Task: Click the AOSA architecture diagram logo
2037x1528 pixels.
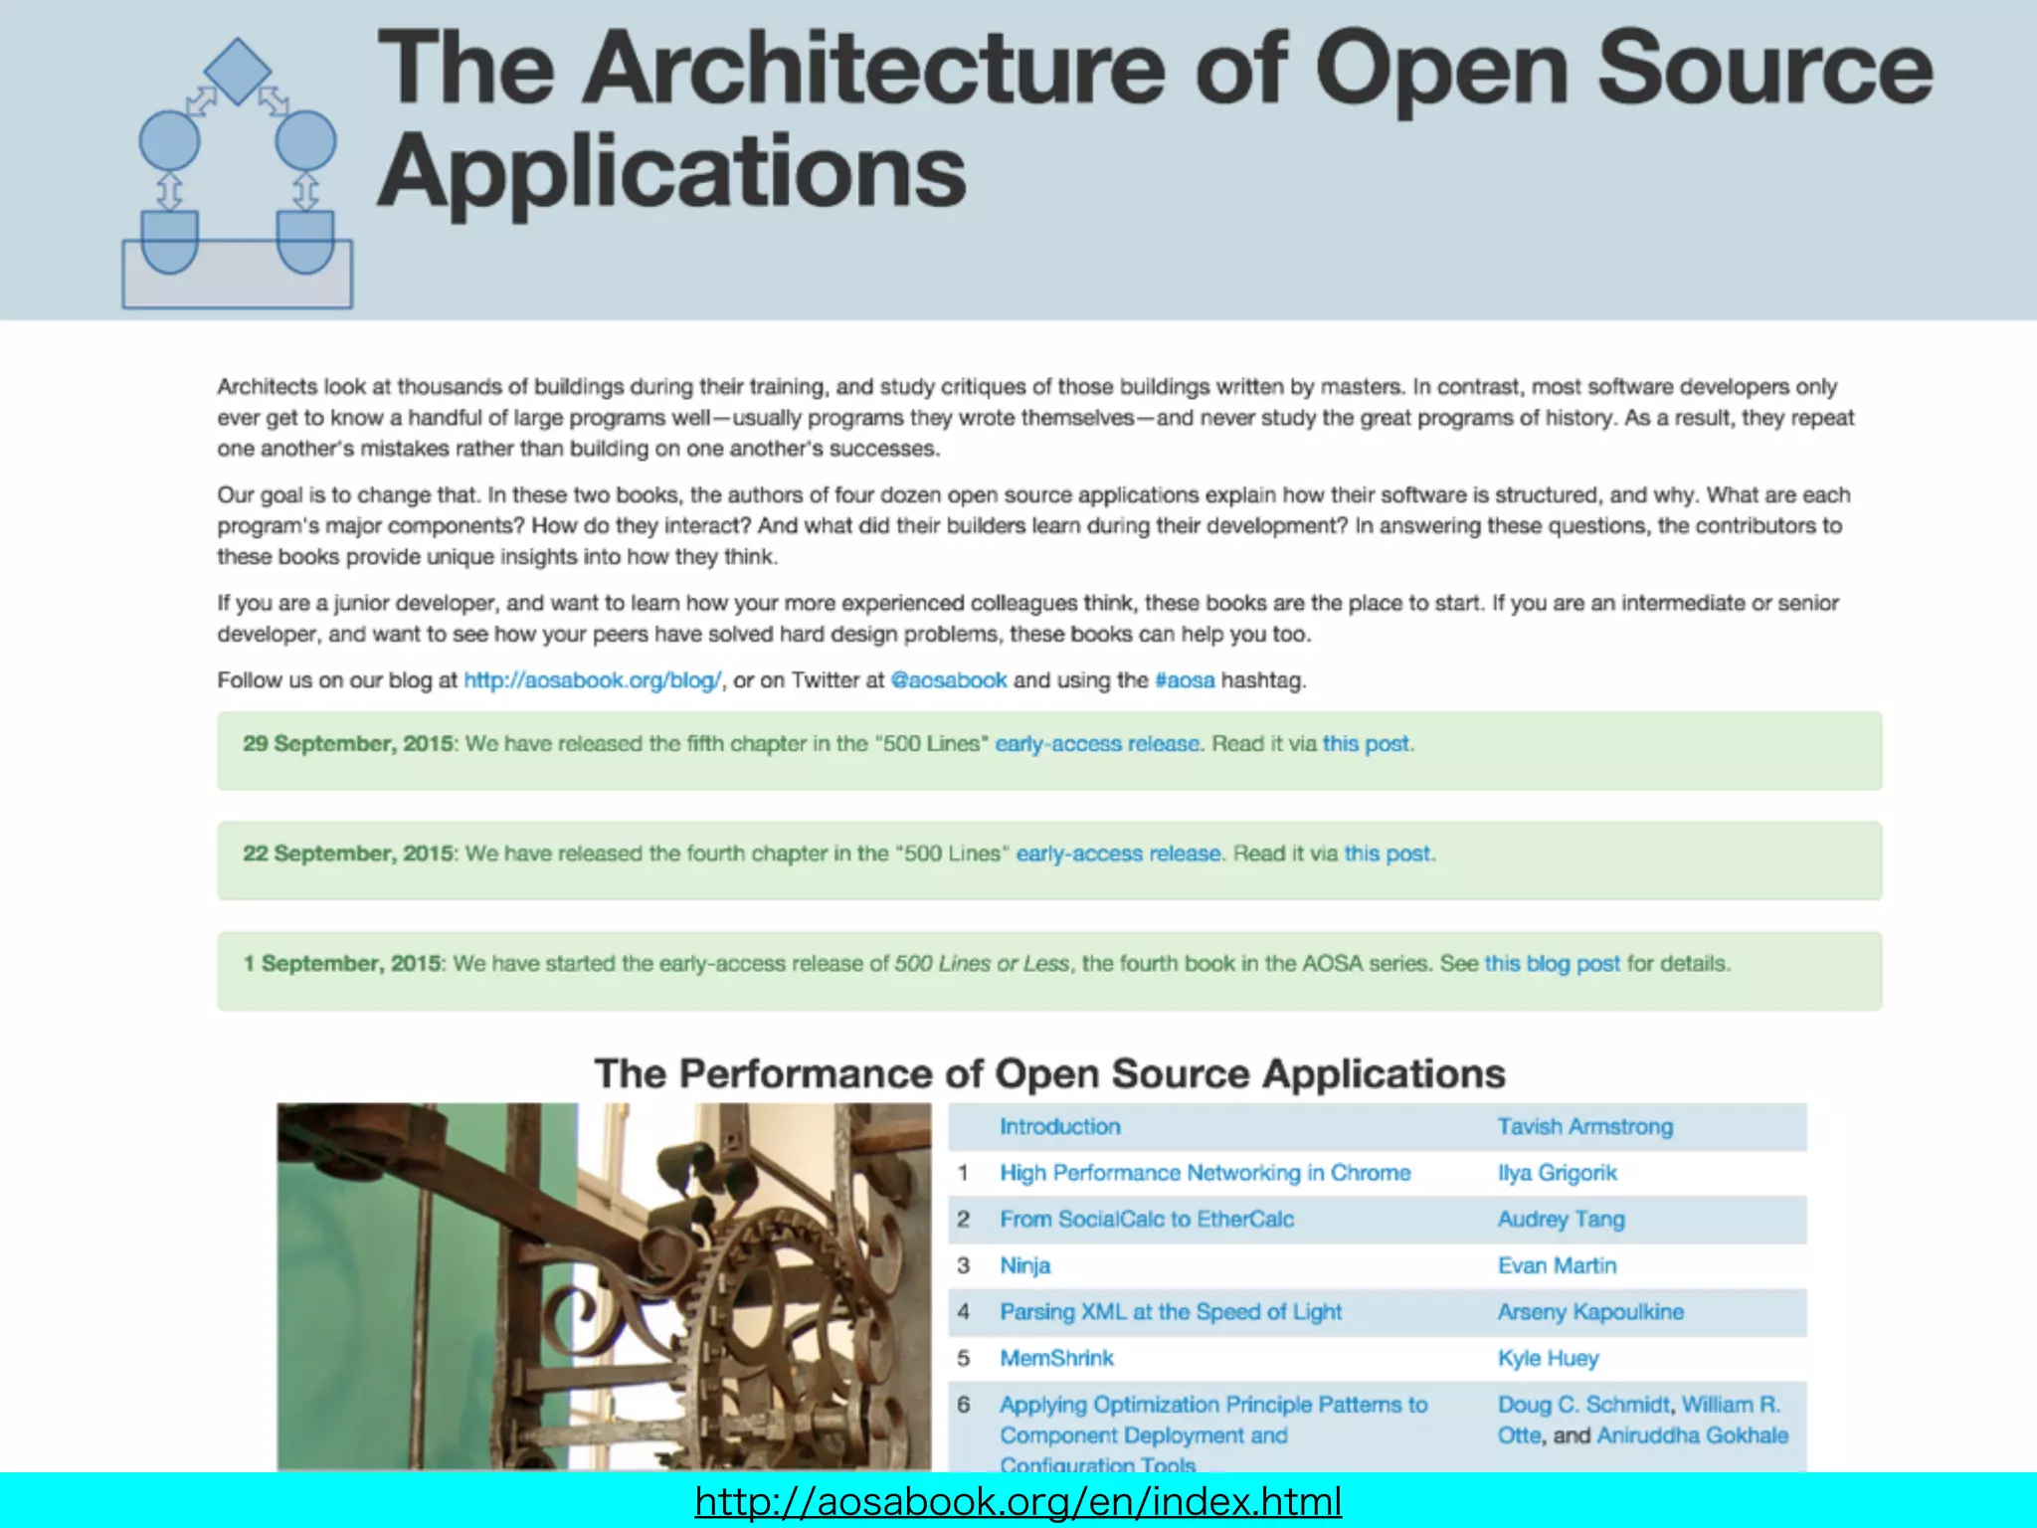Action: pyautogui.click(x=237, y=174)
